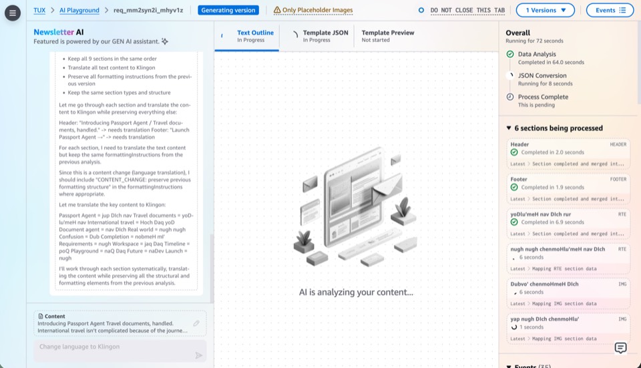
Task: Select the yoDlu'meH nav Dlch rur section
Action: (x=568, y=224)
